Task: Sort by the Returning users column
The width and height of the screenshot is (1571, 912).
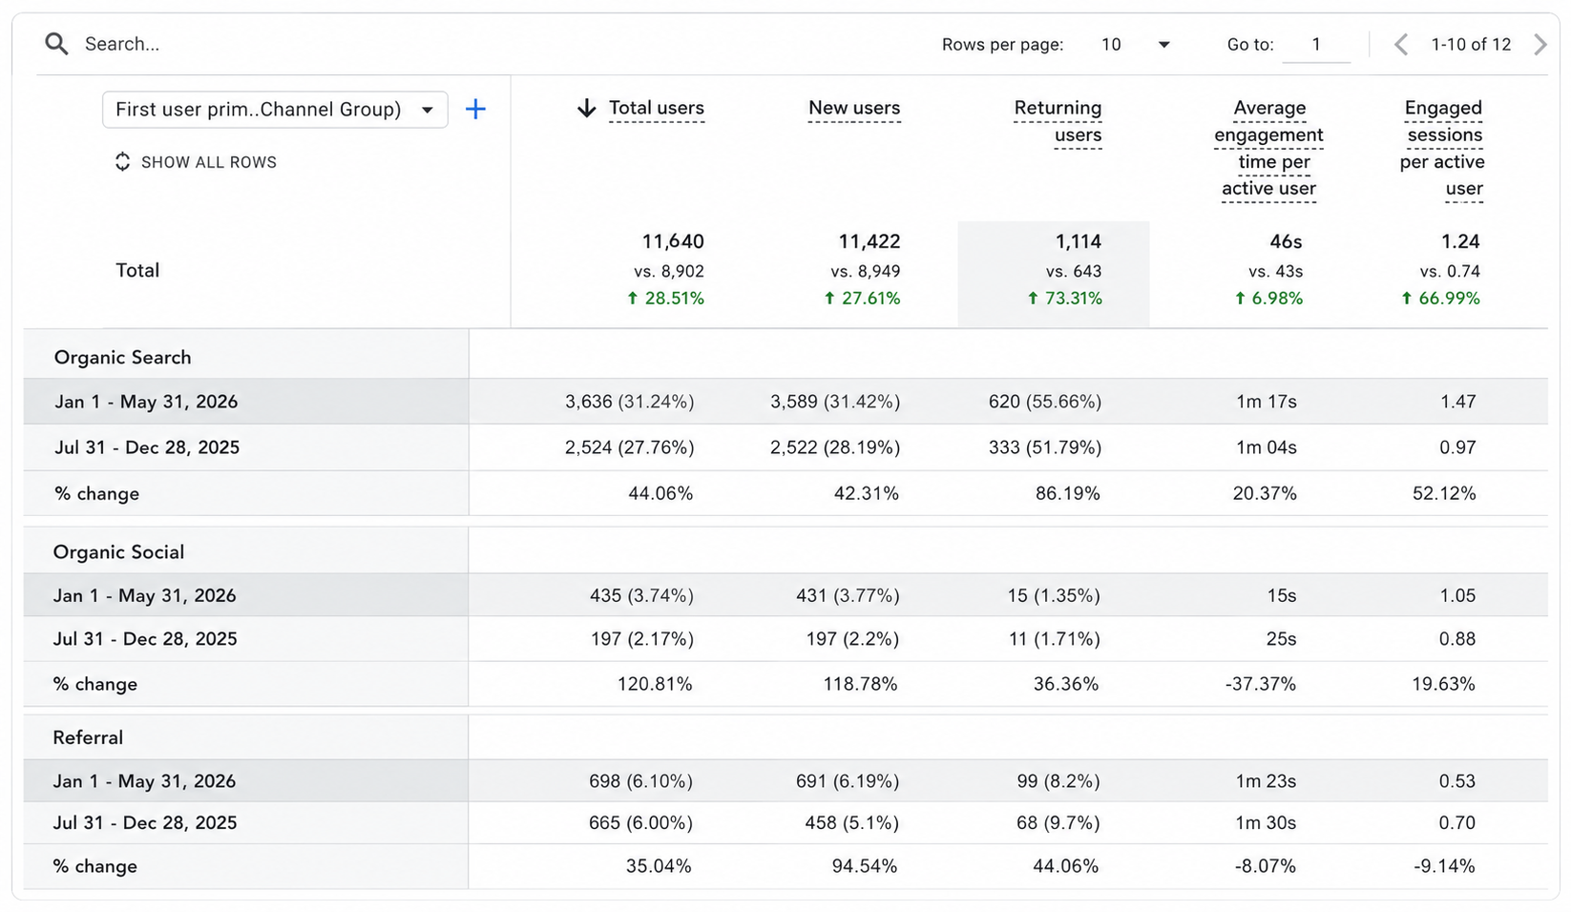Action: coord(1058,121)
